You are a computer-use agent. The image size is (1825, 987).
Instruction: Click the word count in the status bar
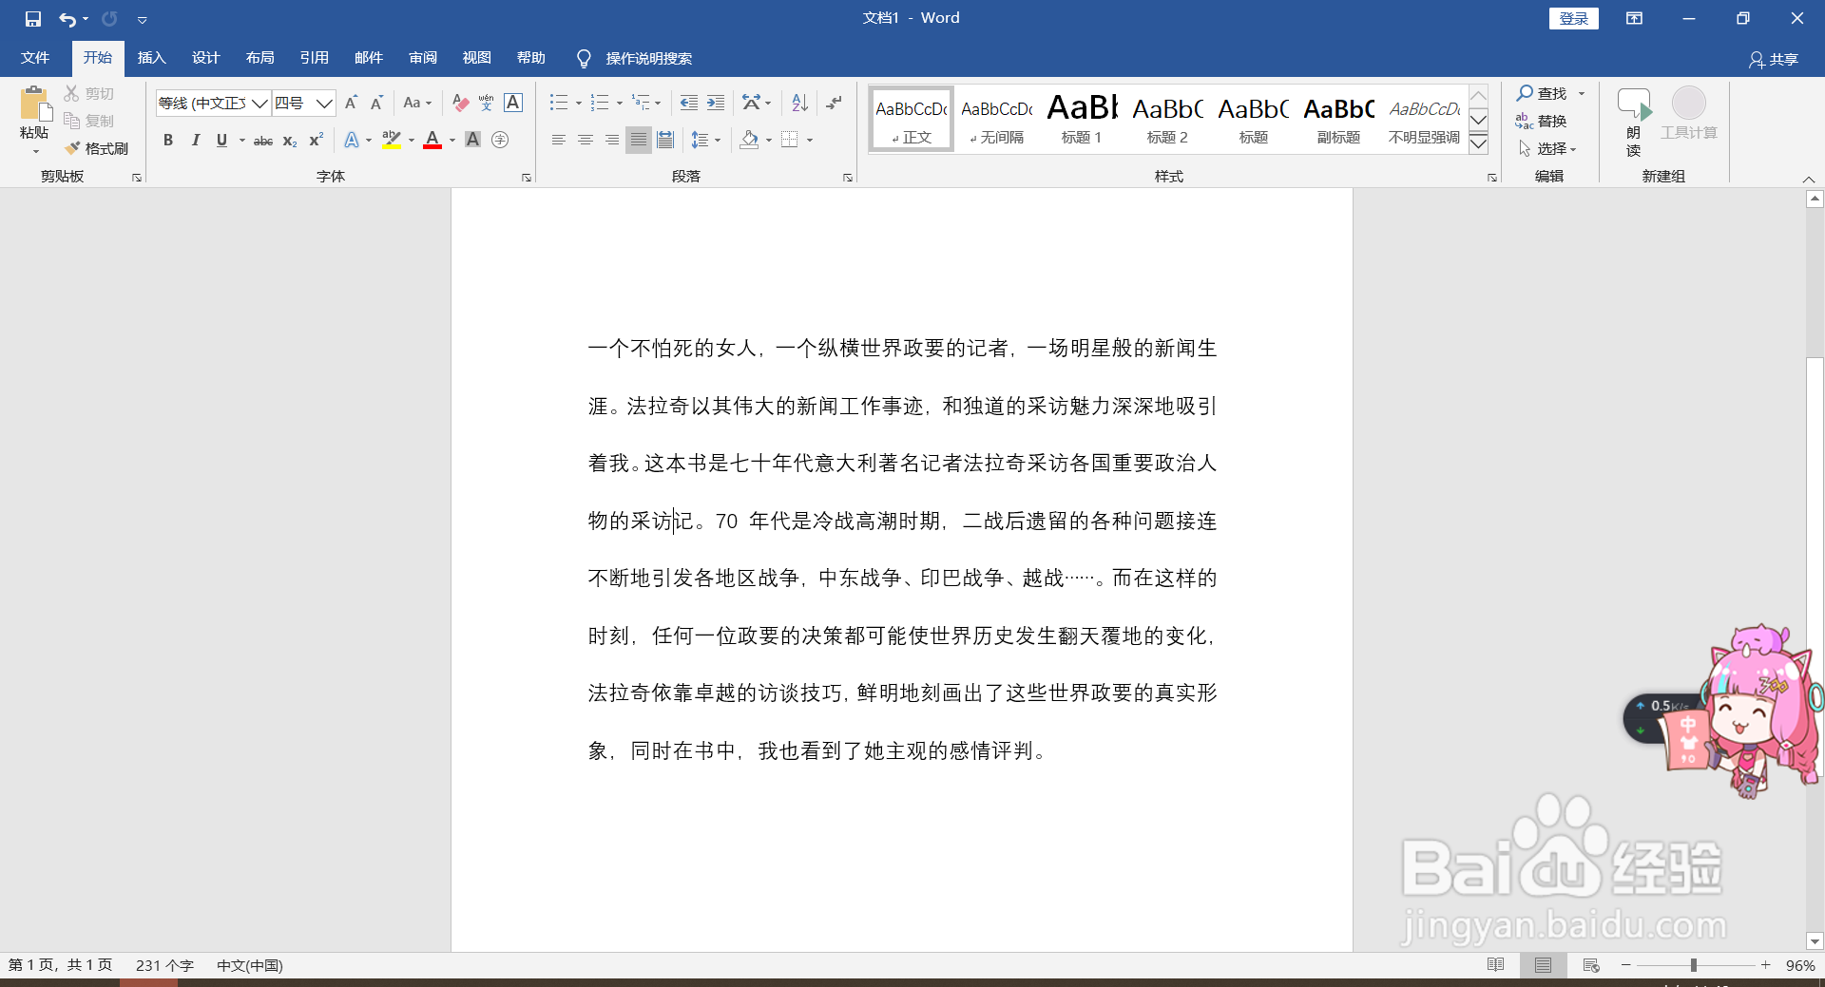[163, 965]
